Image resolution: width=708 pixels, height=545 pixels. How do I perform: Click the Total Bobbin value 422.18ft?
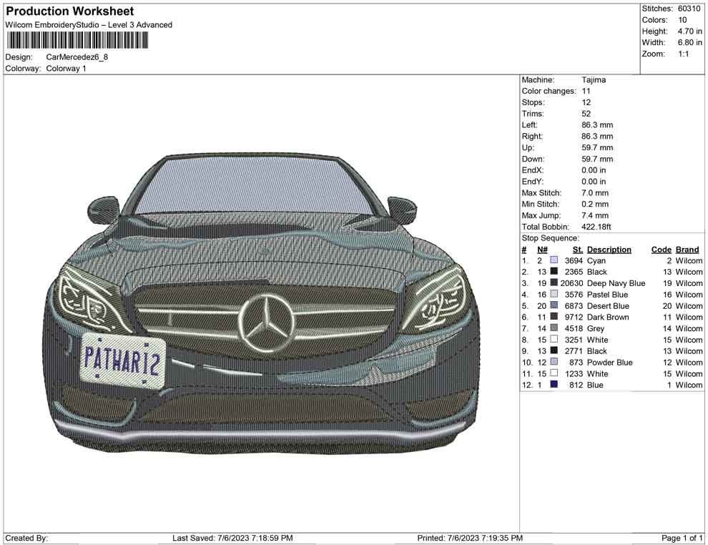point(596,227)
